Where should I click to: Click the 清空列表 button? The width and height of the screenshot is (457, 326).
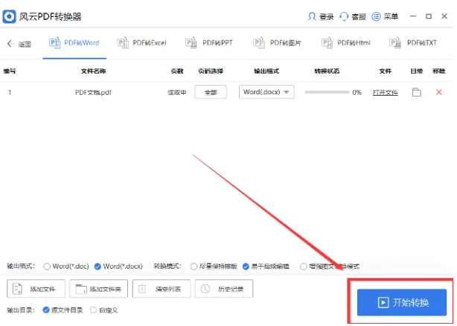[x=162, y=289]
